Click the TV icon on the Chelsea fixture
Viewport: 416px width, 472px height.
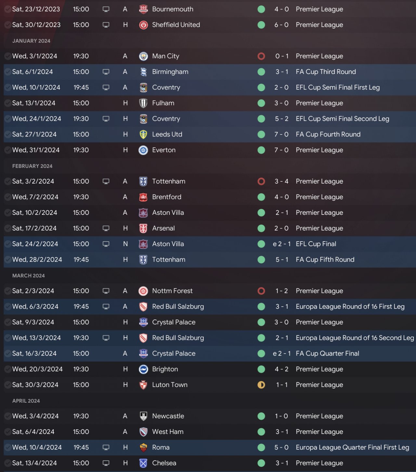tap(106, 463)
